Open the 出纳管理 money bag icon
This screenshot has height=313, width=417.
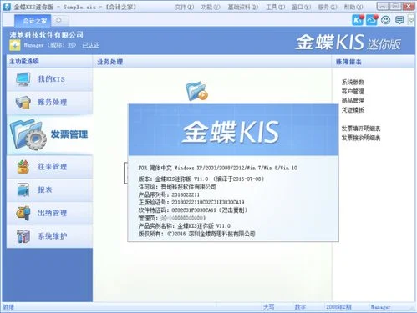[23, 213]
